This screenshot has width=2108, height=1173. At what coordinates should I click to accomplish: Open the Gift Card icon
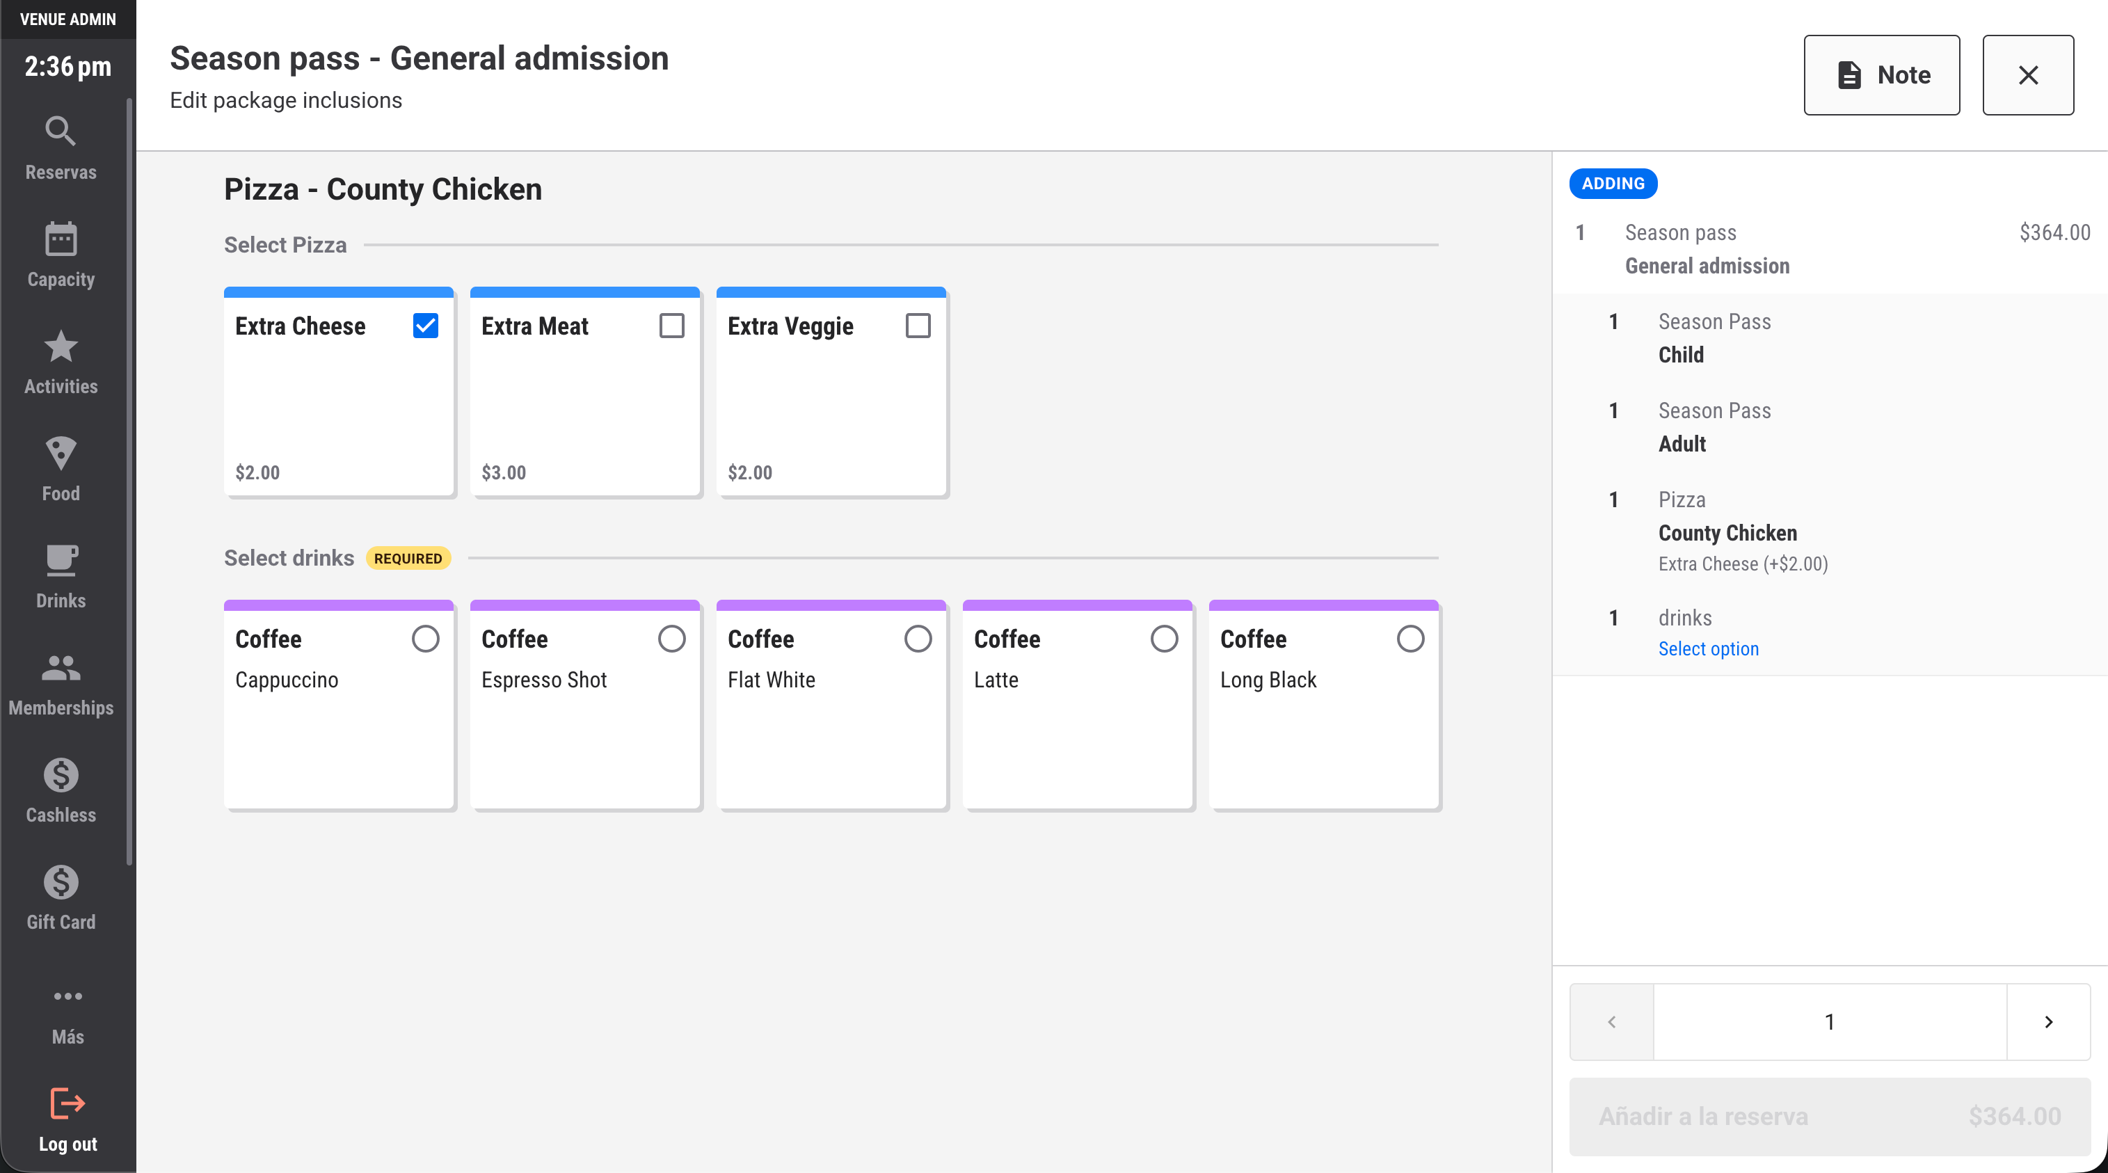61,882
